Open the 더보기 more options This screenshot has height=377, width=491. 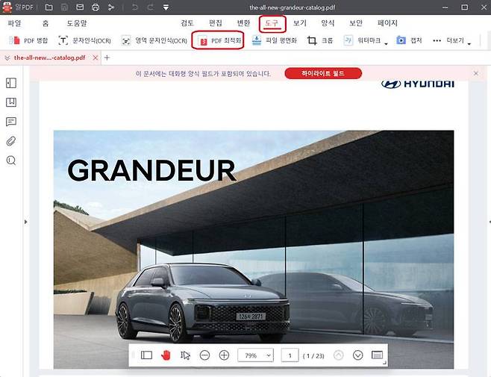[x=448, y=40]
